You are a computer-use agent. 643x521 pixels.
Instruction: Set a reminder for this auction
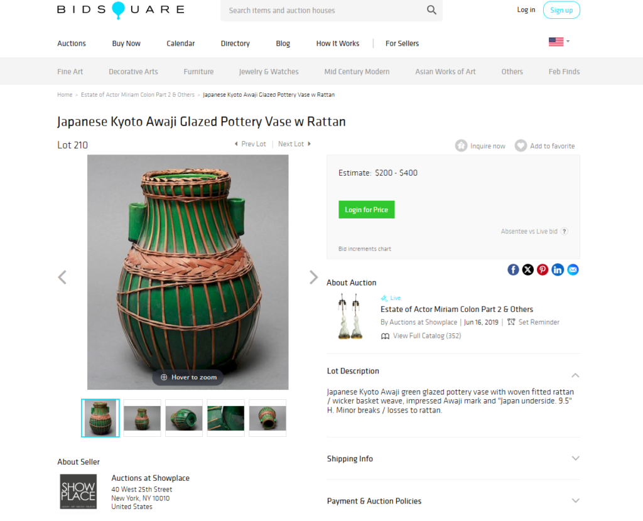click(533, 322)
